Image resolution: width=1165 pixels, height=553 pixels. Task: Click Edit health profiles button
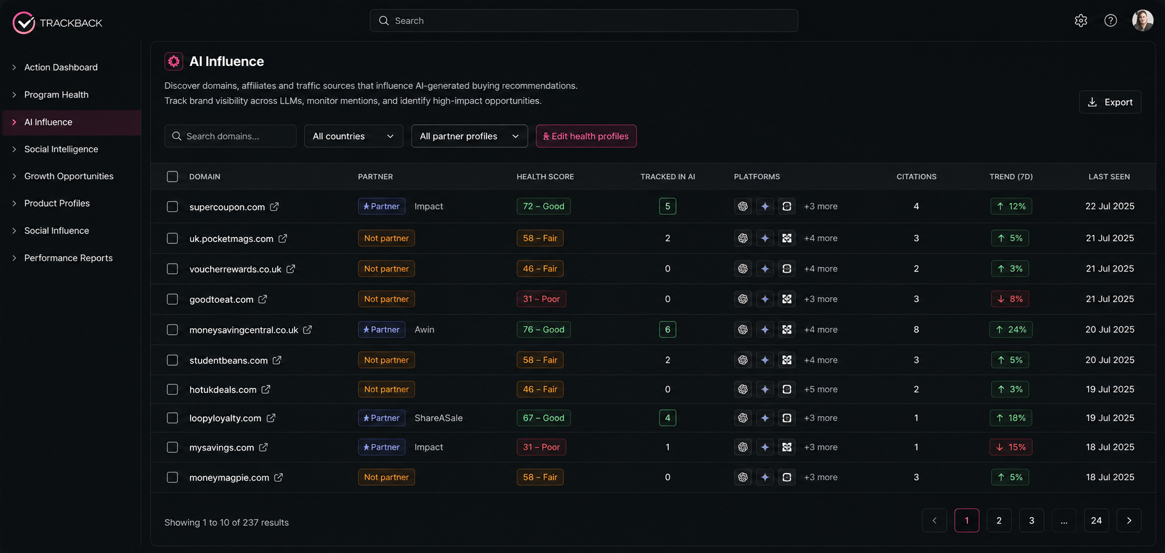[x=586, y=136]
